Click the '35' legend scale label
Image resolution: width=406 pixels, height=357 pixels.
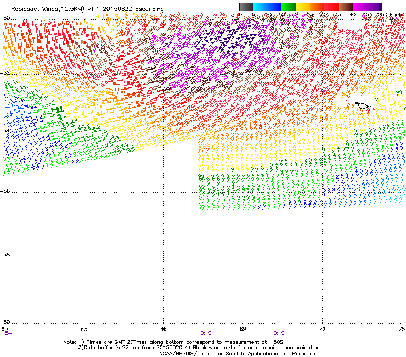pos(338,14)
